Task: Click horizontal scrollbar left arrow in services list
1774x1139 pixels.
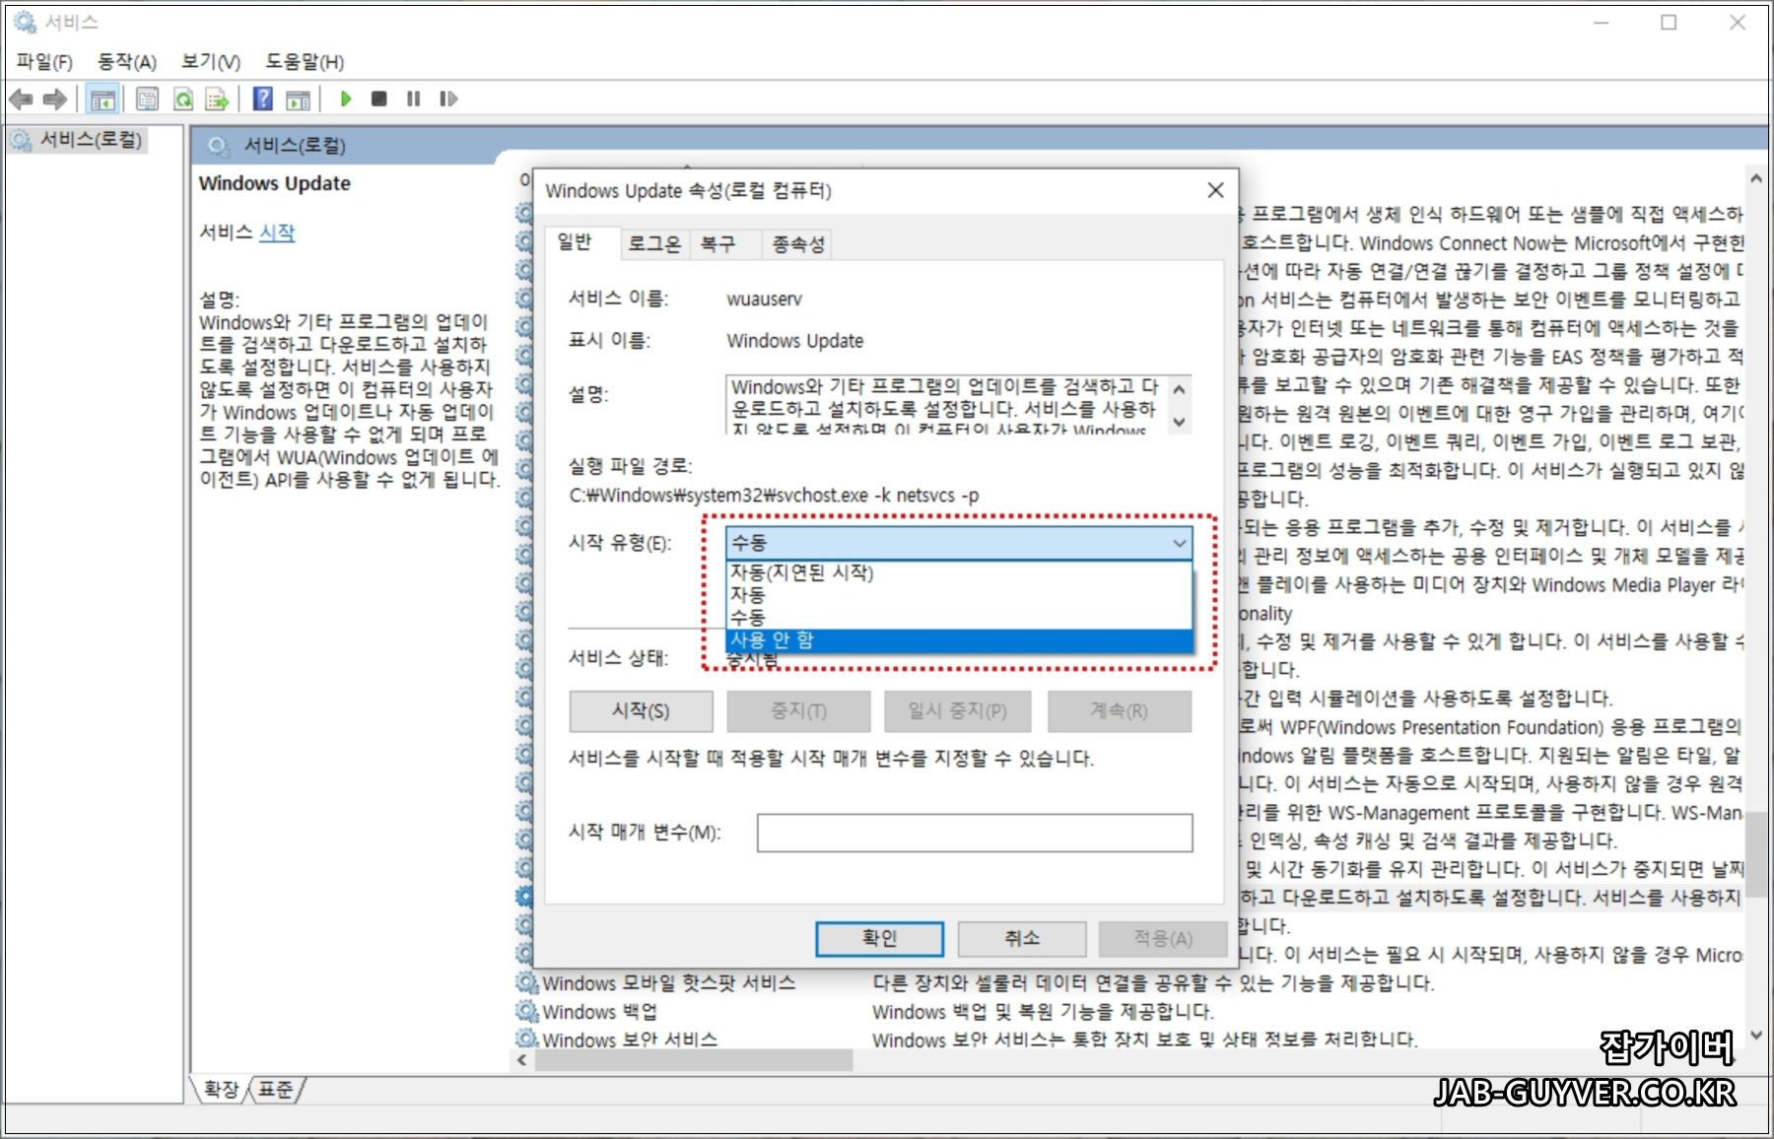Action: tap(521, 1060)
